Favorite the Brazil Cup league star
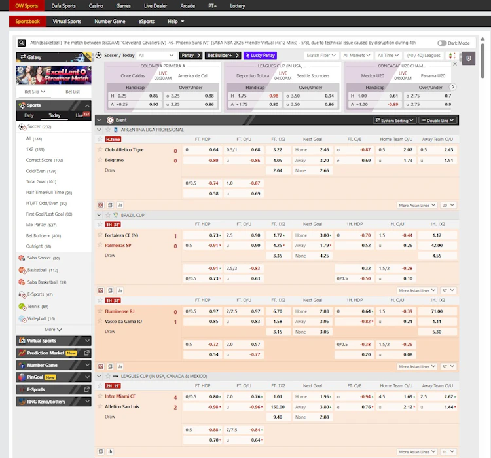This screenshot has height=458, width=491. click(108, 215)
